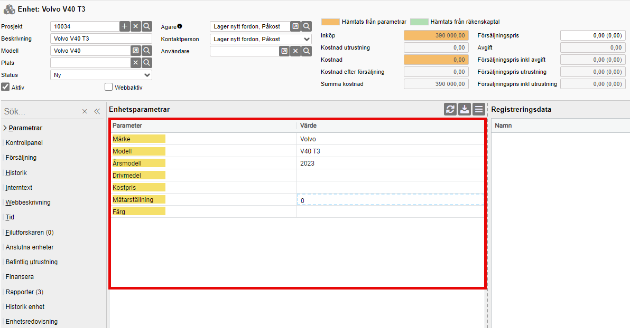This screenshot has height=328, width=630.
Task: Search models with Modell magnifier icon
Action: [x=147, y=51]
